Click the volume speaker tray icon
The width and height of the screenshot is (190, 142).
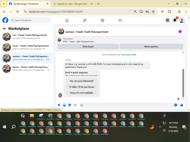[x=164, y=130]
